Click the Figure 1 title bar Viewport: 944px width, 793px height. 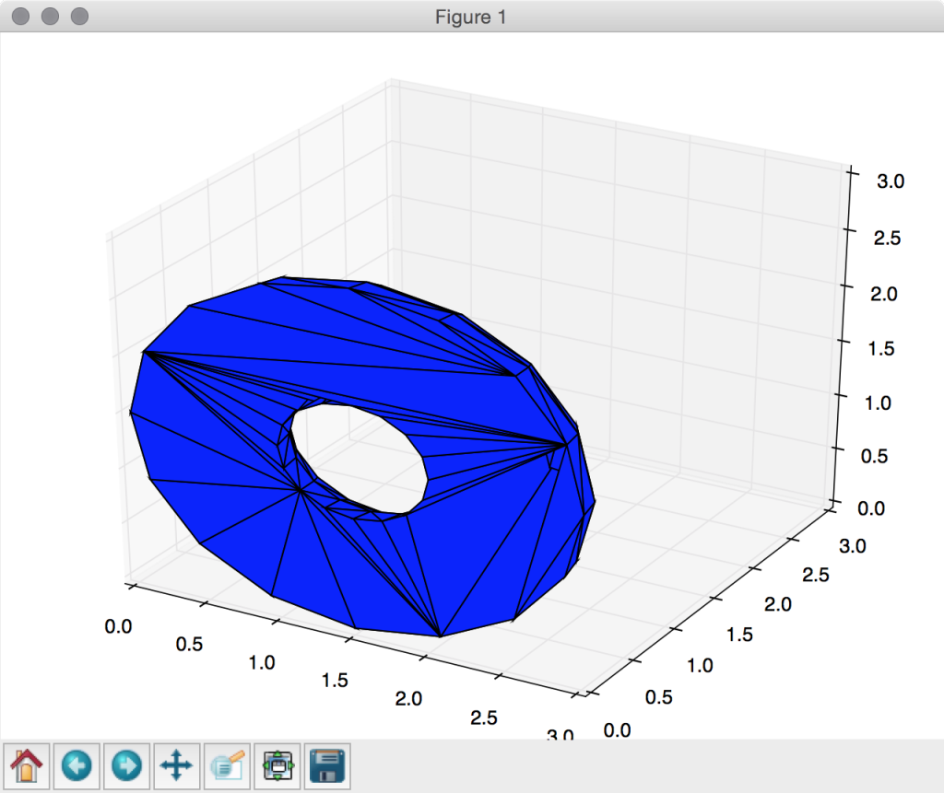(x=472, y=16)
